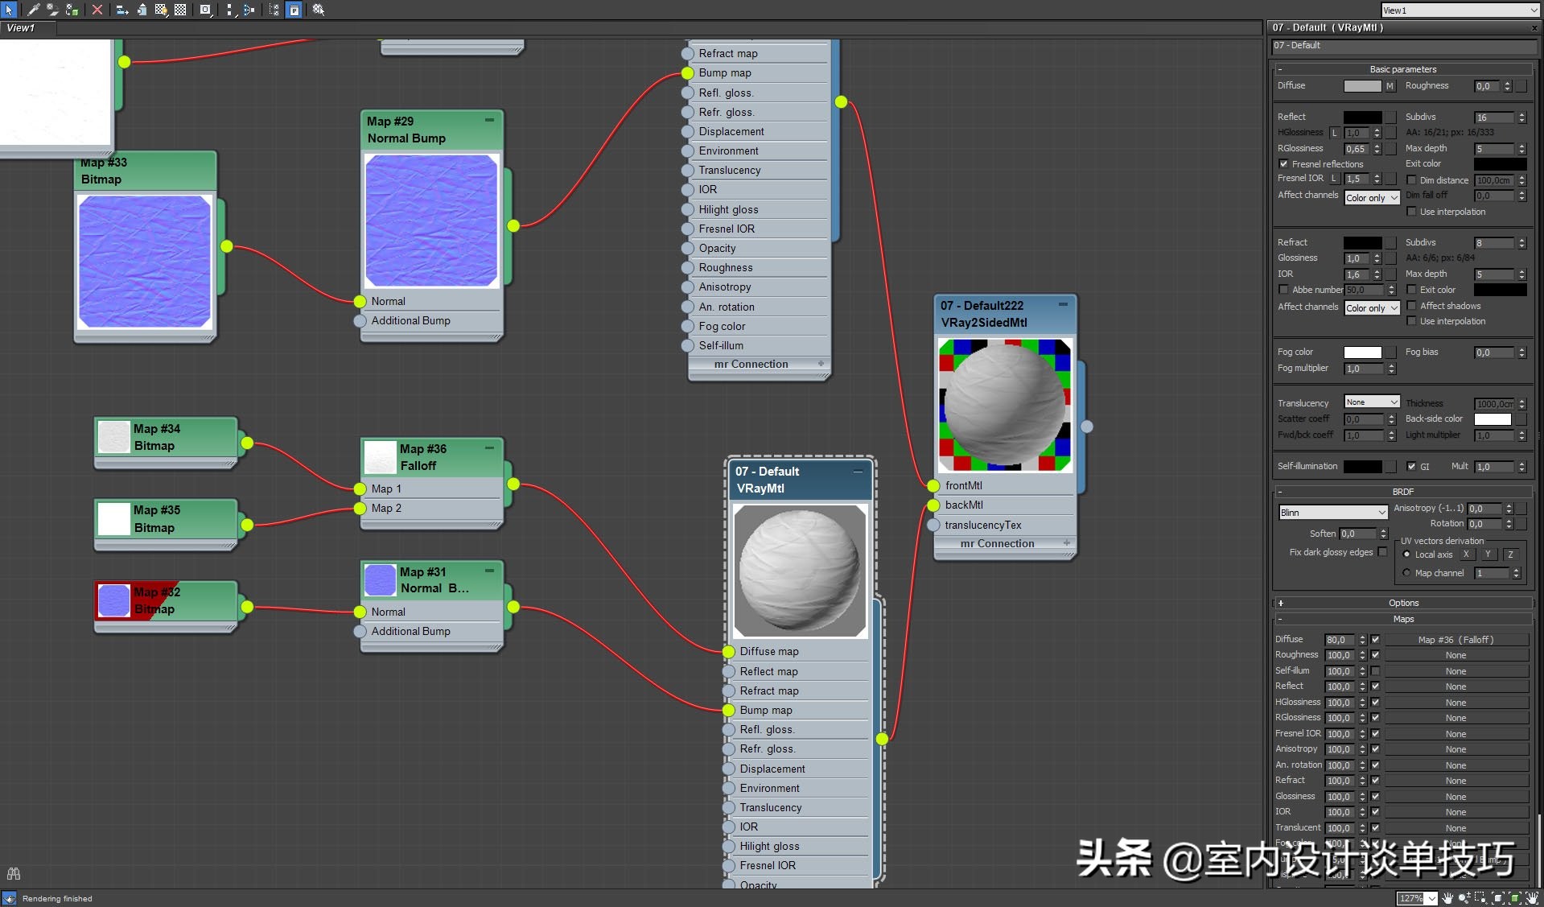Enable the Affect shadows checkbox

(1411, 306)
